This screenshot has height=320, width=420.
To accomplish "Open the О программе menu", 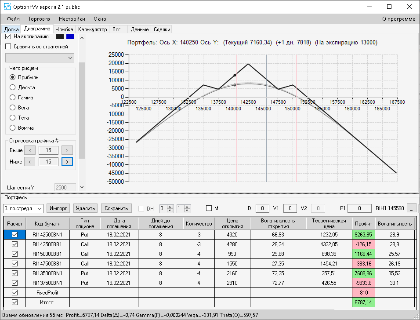I will [398, 19].
